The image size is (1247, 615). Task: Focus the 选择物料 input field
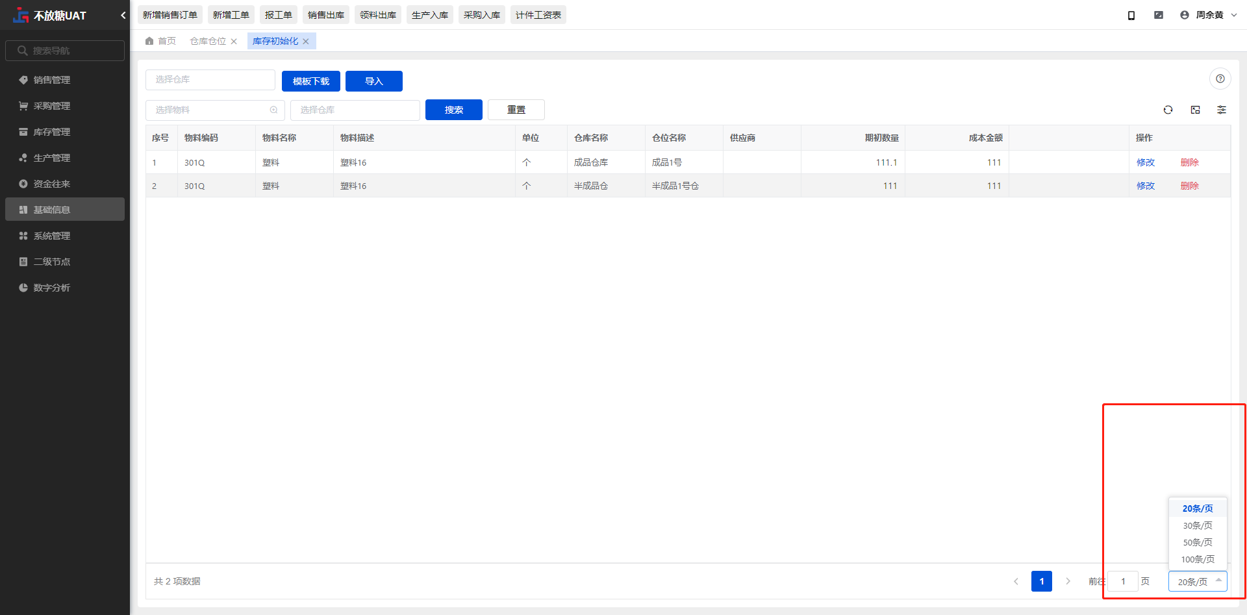[215, 110]
